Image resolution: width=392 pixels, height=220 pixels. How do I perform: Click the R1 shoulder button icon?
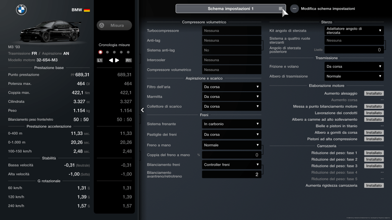(x=128, y=60)
